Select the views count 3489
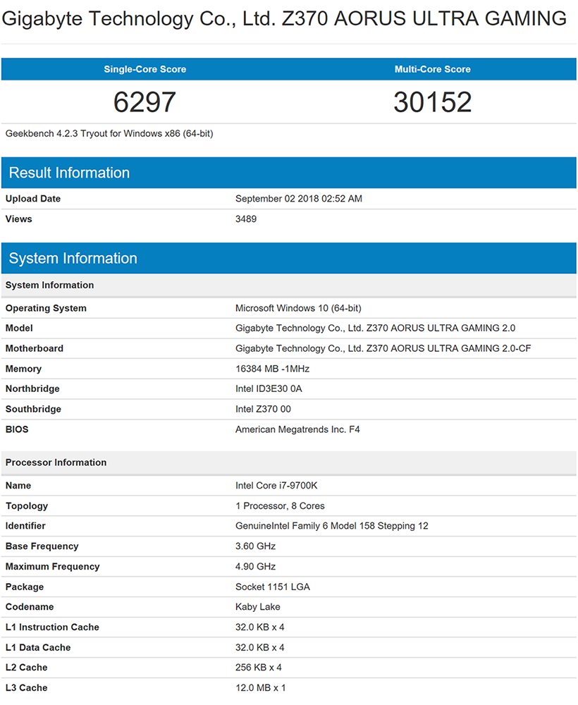This screenshot has width=578, height=705. point(246,219)
